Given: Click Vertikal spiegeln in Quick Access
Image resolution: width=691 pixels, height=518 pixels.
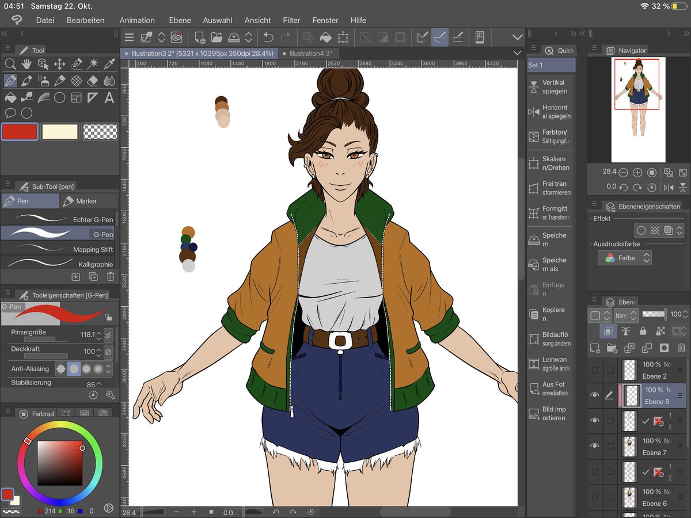Looking at the screenshot, I should point(551,87).
